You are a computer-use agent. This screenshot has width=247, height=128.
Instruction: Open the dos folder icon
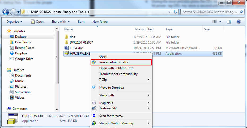(x=67, y=37)
